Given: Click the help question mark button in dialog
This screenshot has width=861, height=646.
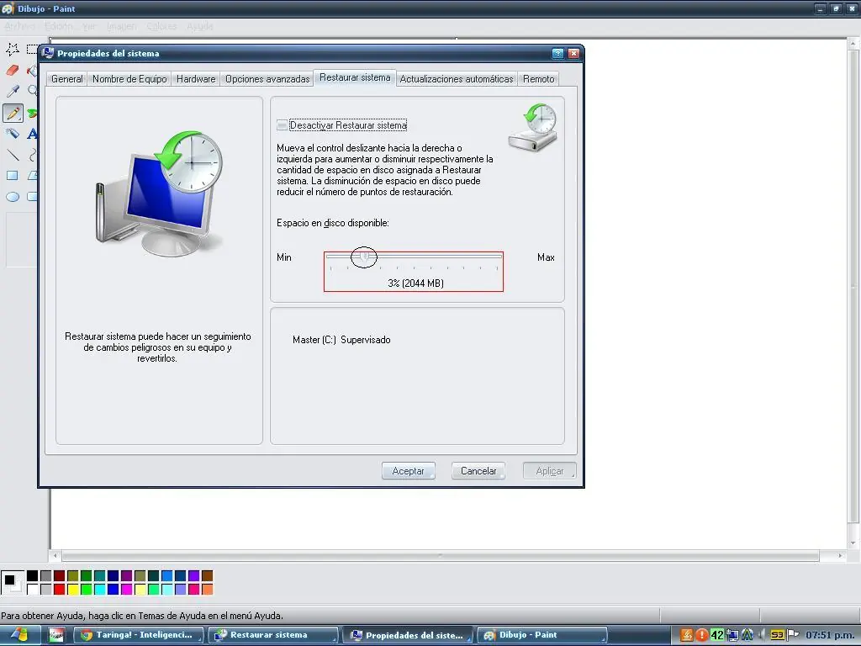Looking at the screenshot, I should 558,53.
